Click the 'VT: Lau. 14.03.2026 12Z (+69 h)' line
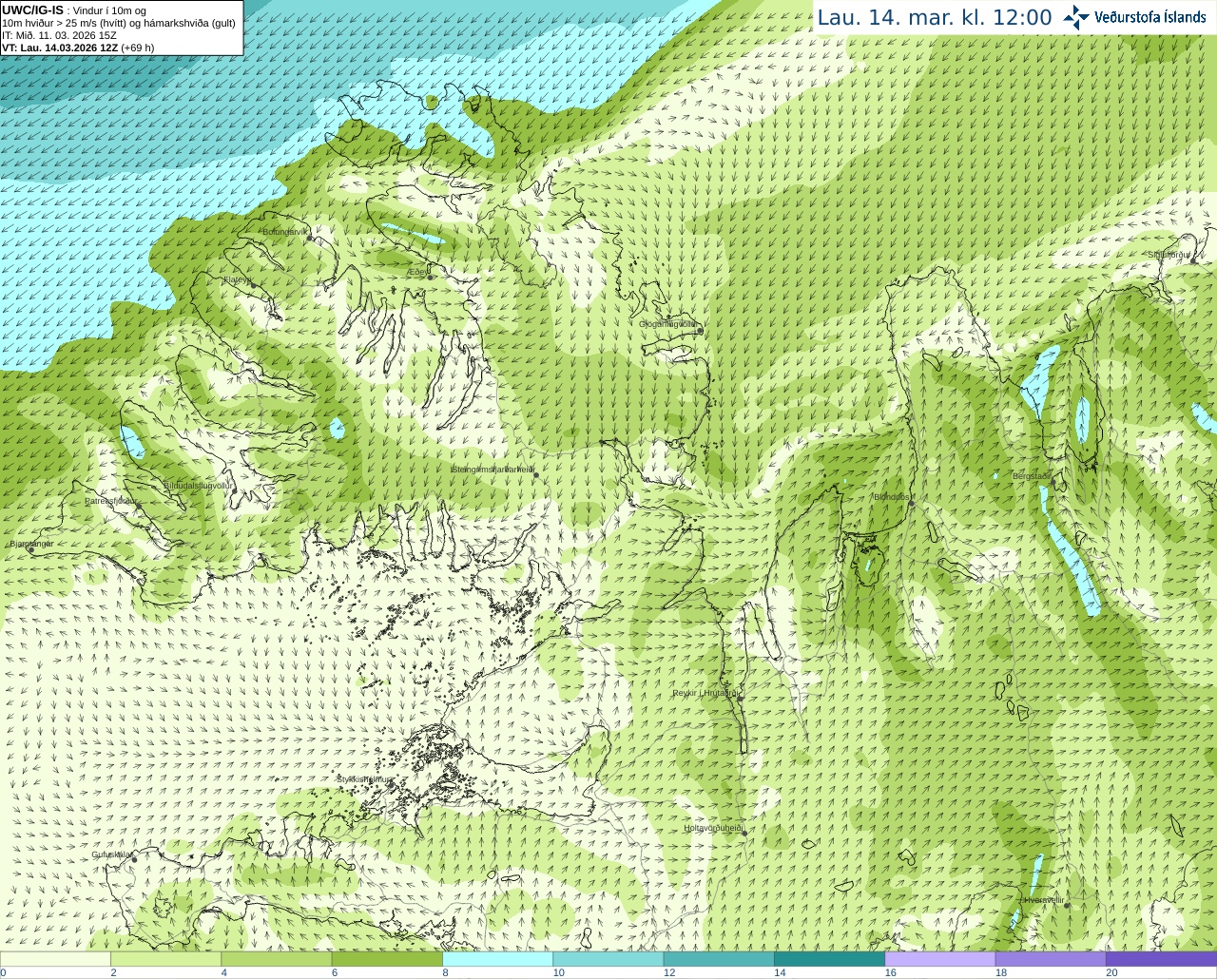The width and height of the screenshot is (1217, 979). [78, 48]
